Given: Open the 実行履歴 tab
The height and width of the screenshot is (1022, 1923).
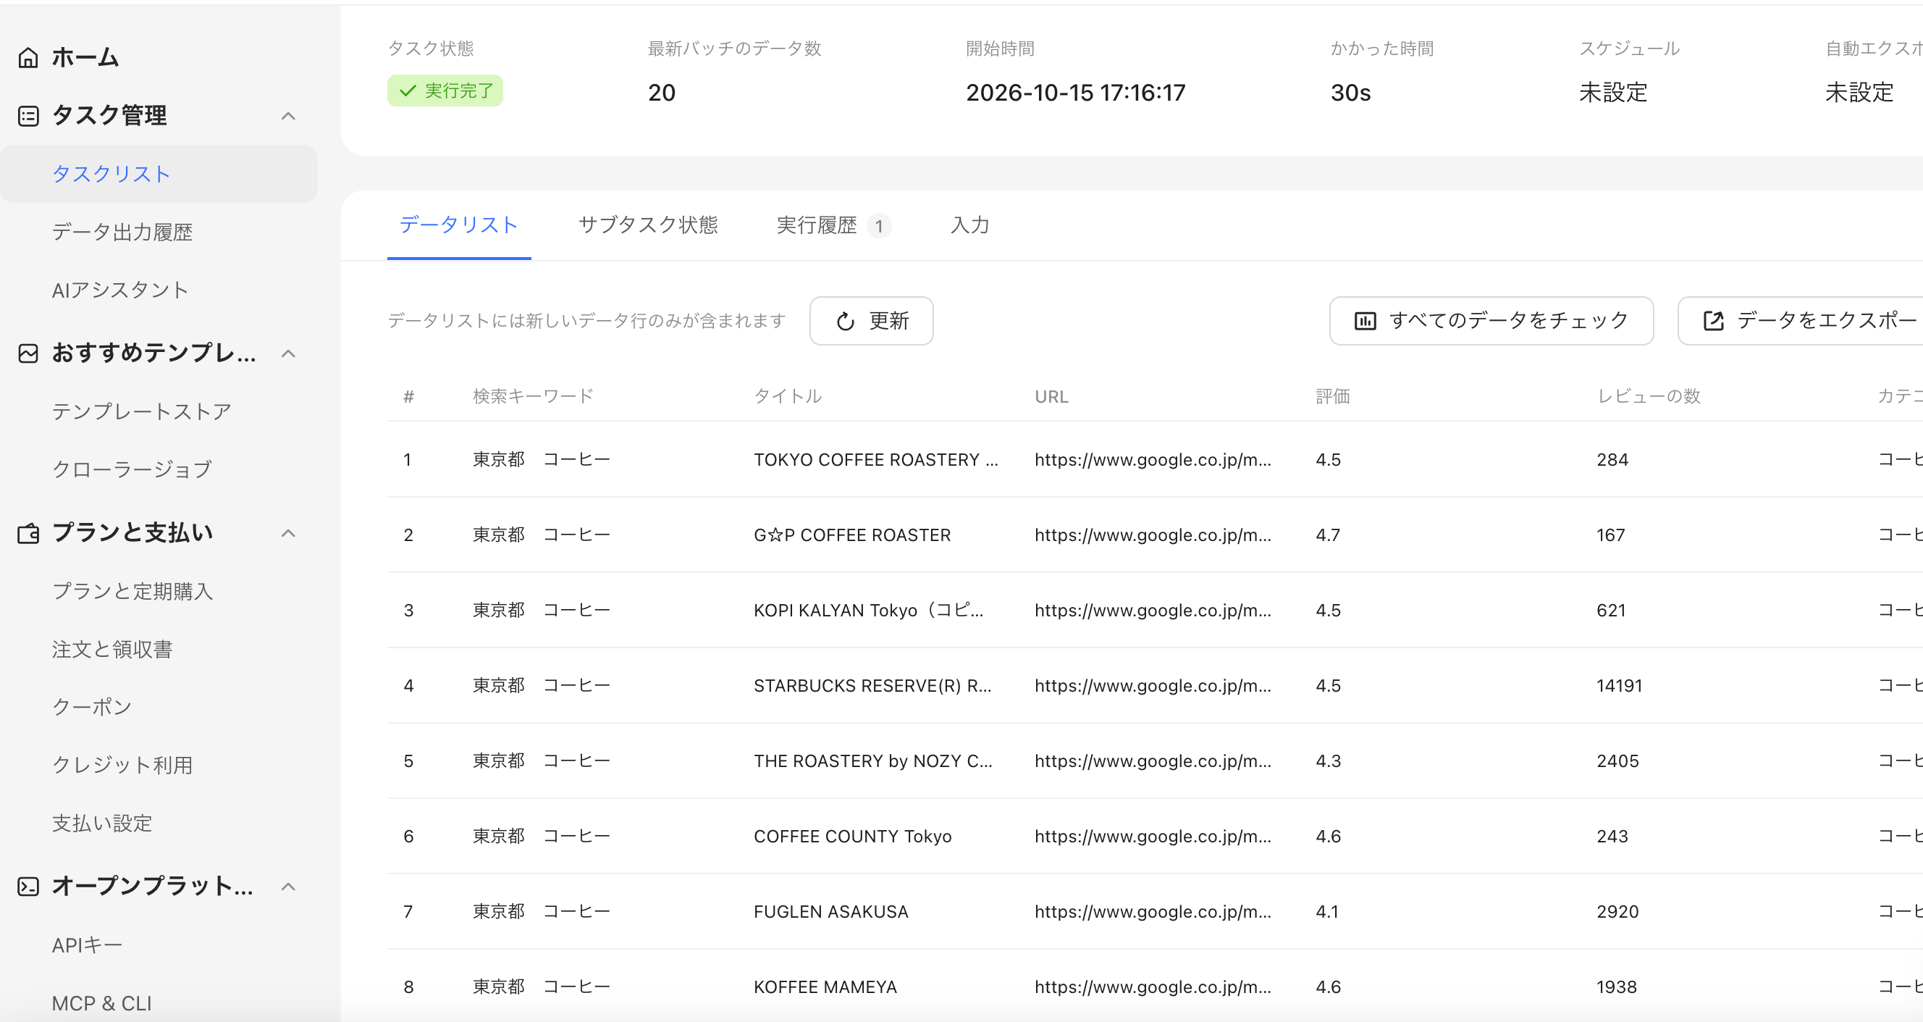Looking at the screenshot, I should pos(833,225).
